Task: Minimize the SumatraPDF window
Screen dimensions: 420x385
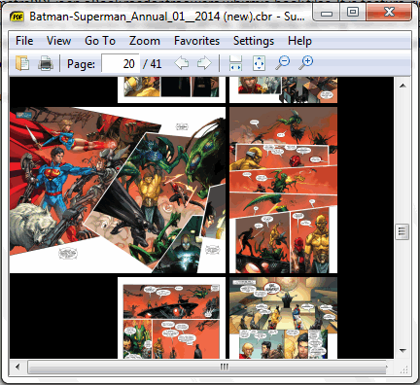Action: pos(327,13)
